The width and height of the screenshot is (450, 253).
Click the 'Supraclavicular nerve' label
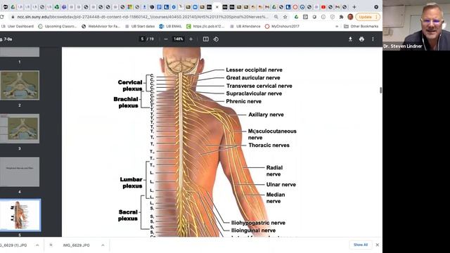[x=254, y=93]
